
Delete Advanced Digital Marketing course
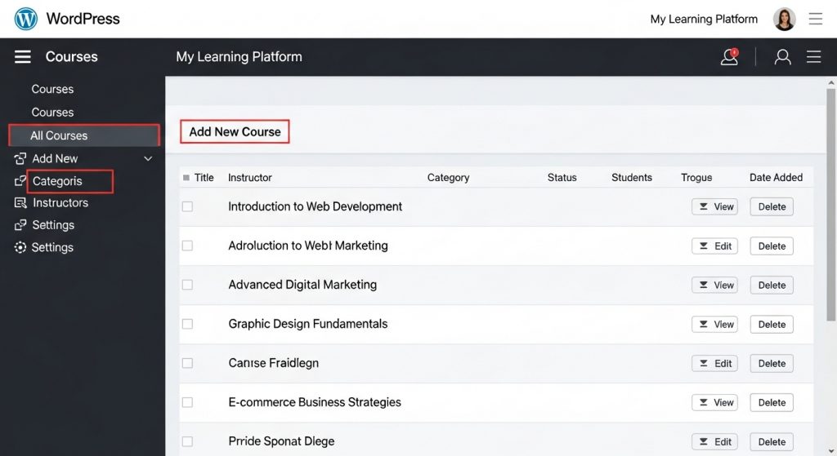772,285
